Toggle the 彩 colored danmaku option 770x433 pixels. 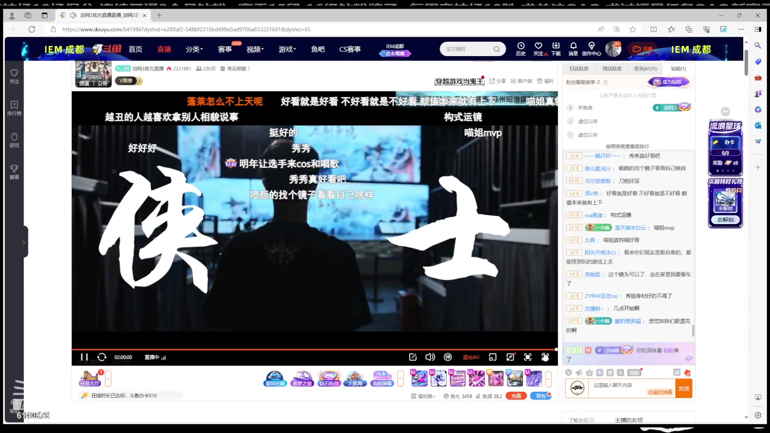click(x=600, y=372)
